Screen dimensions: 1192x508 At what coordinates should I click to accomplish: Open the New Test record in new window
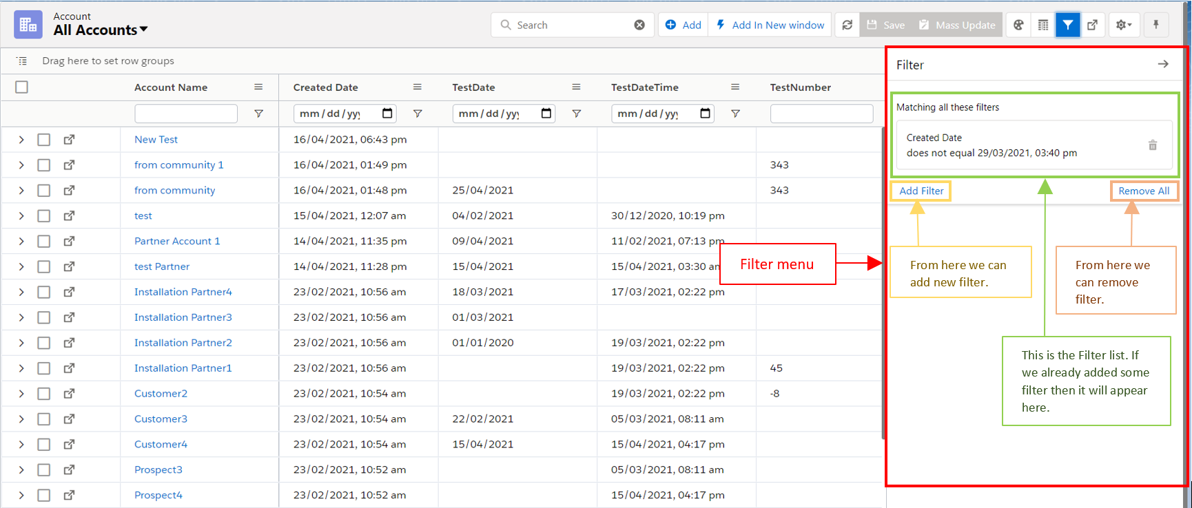click(69, 140)
